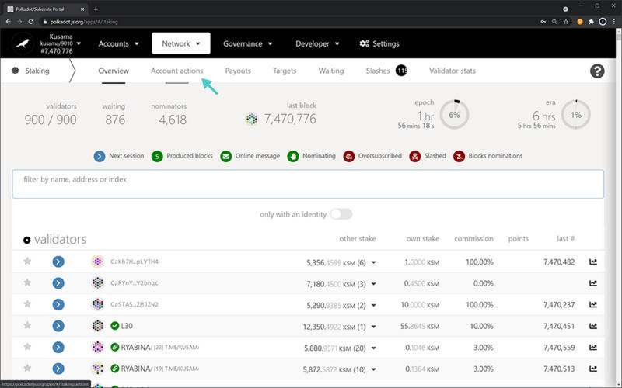Screen dimensions: 622x388
Task: Favorite the CaRYnY...Y2bnqc validator star
Action: point(27,282)
